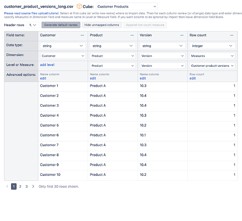Open Customer product versions measure dropdown
Image resolution: width=242 pixels, height=221 pixels.
212,66
